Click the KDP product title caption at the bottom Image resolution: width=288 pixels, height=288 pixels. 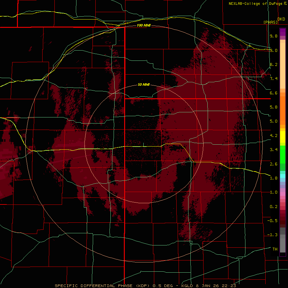click(x=146, y=286)
